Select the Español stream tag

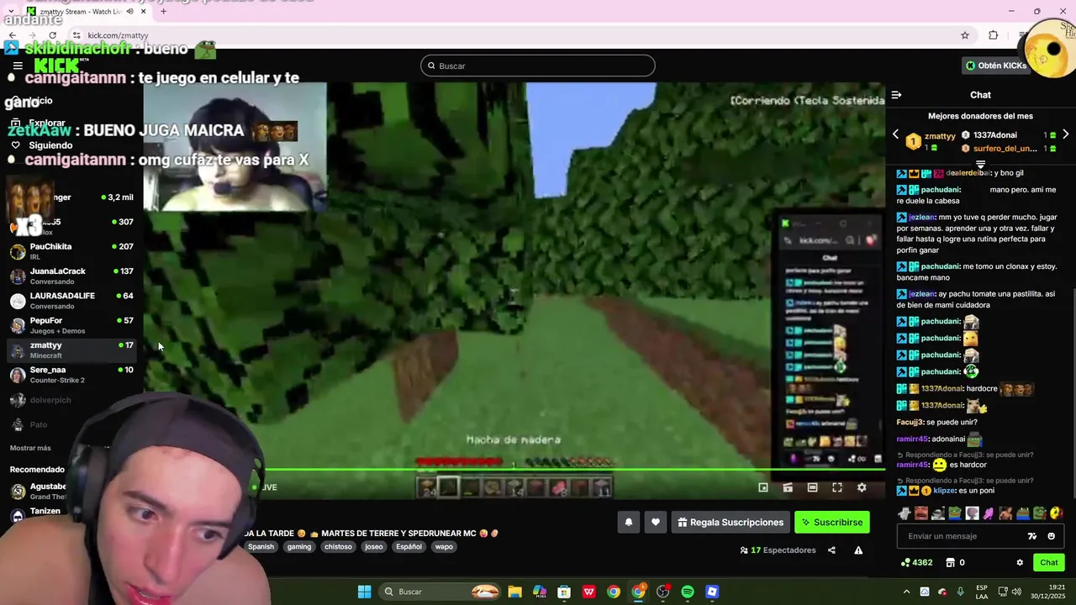[409, 547]
